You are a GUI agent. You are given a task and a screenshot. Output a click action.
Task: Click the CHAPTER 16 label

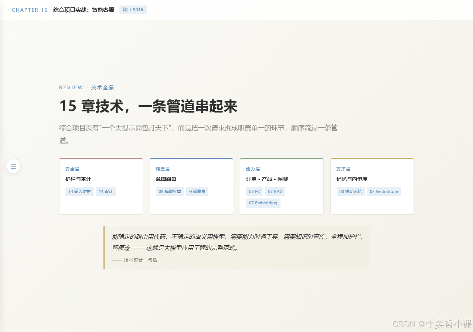pyautogui.click(x=30, y=10)
